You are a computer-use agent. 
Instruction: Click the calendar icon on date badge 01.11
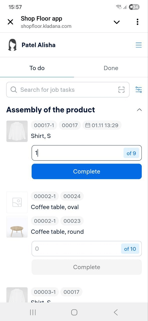click(x=88, y=125)
